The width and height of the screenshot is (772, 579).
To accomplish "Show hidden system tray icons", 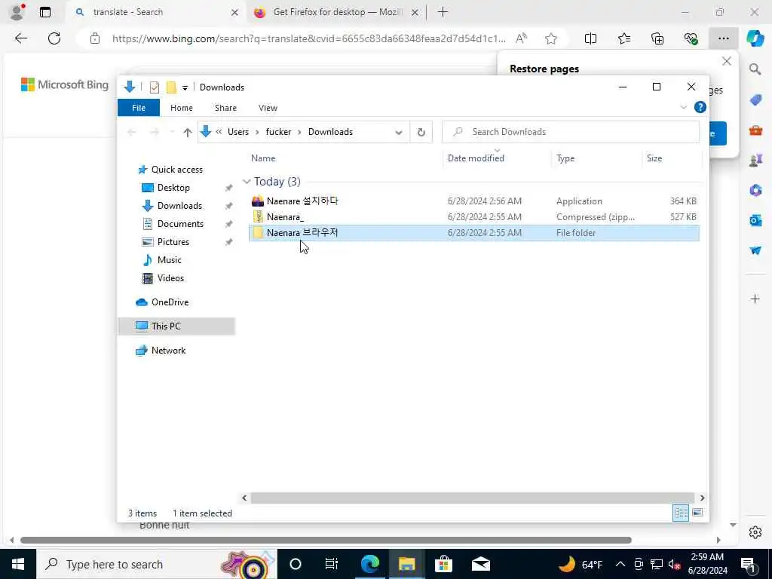I will (x=620, y=564).
